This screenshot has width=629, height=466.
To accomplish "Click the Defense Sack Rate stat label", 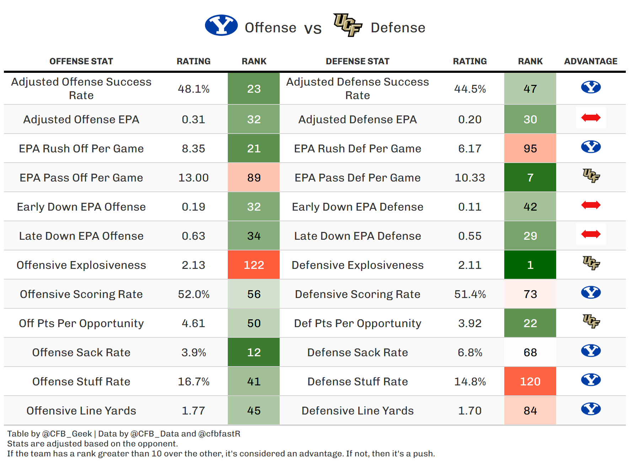I will click(357, 352).
